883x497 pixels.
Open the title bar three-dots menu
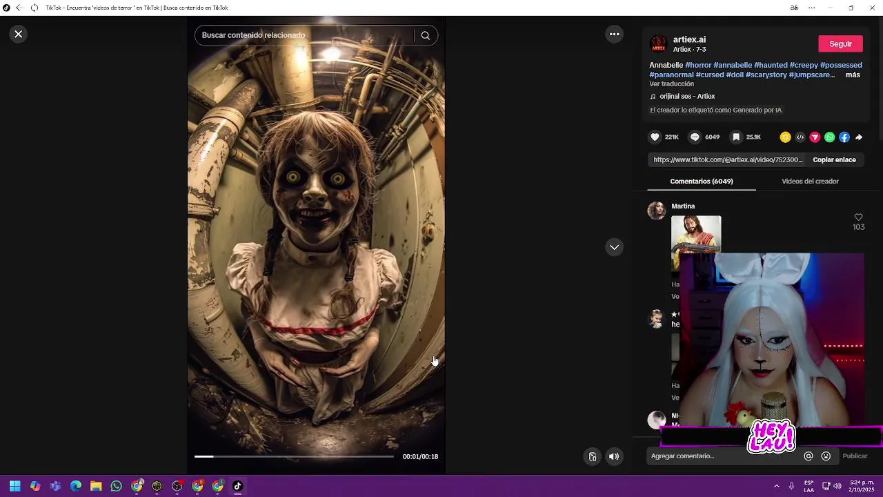pos(812,8)
